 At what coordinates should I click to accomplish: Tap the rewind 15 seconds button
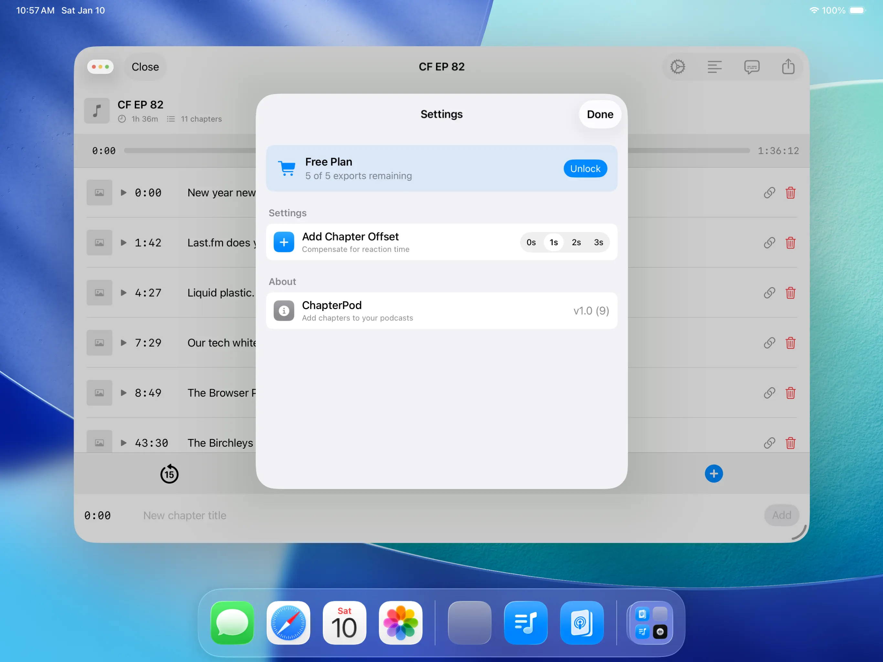pos(169,474)
